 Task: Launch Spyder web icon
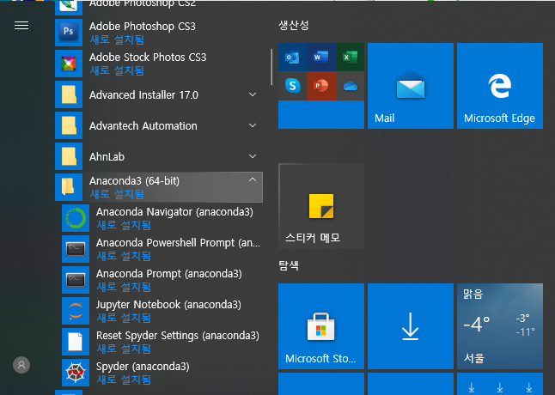tap(76, 373)
